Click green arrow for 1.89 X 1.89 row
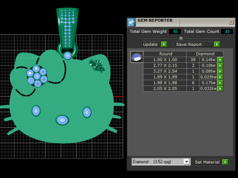 [x=220, y=77]
